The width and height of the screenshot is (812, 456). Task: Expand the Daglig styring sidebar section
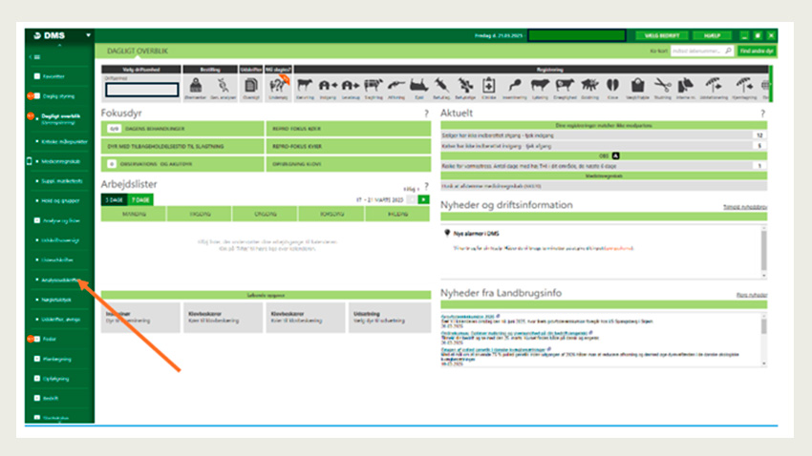[x=58, y=95]
